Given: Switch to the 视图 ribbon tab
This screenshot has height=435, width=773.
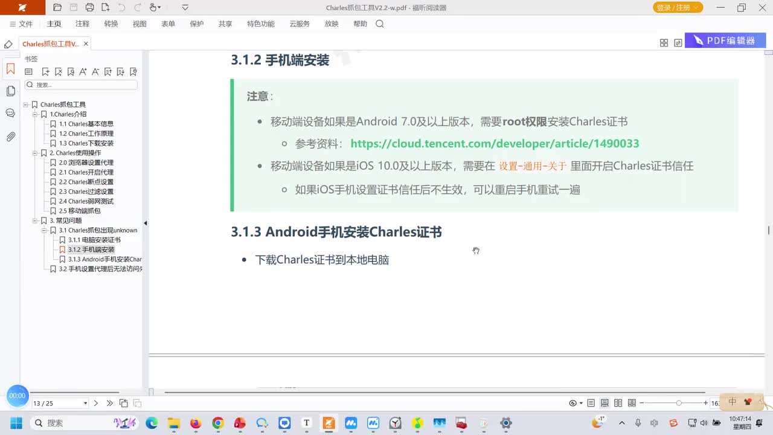Looking at the screenshot, I should click(140, 24).
